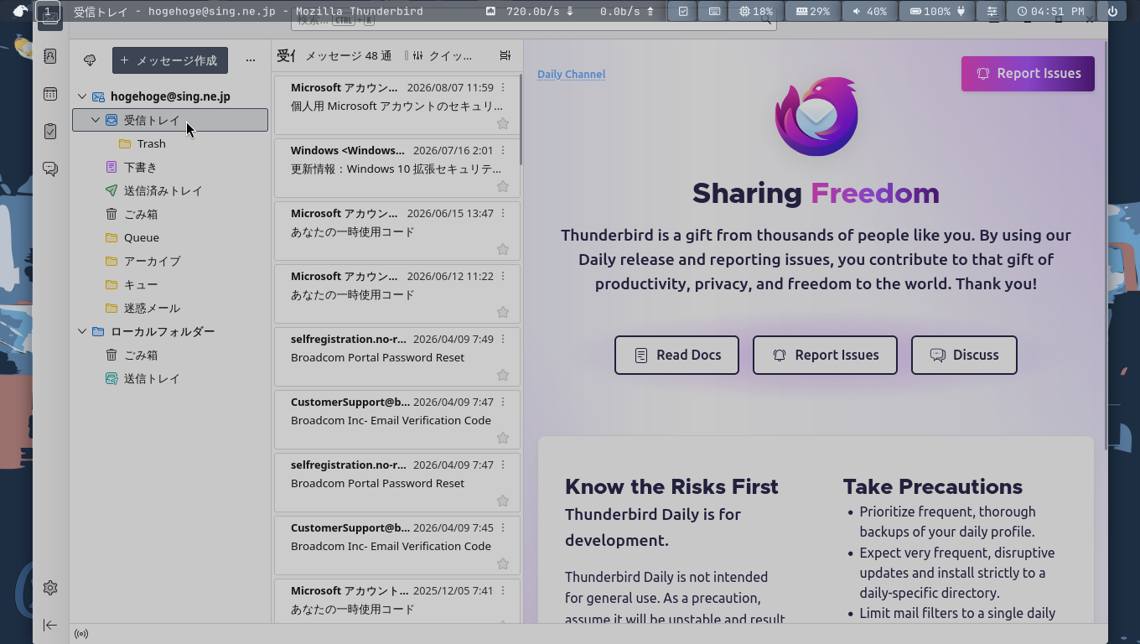The image size is (1140, 644).
Task: Click the battery 100% indicator
Action: (937, 12)
